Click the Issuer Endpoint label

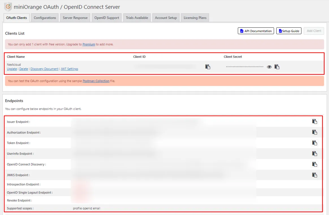[18, 122]
